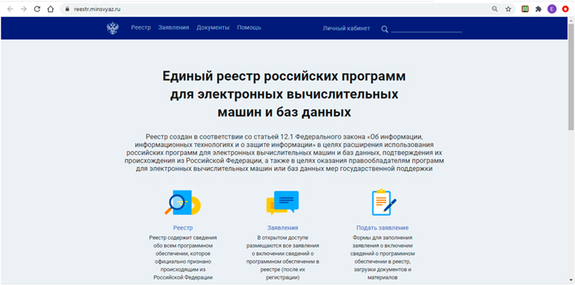The width and height of the screenshot is (575, 285).
Task: Click the Реестр link under illustration
Action: coord(182,228)
